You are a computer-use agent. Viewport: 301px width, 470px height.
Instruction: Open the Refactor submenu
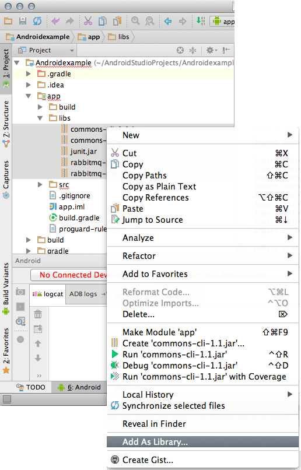tap(202, 255)
